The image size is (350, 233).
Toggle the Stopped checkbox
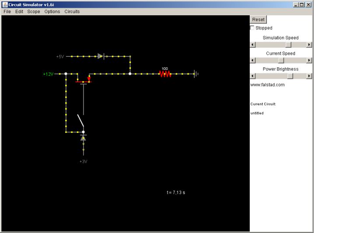pyautogui.click(x=252, y=28)
